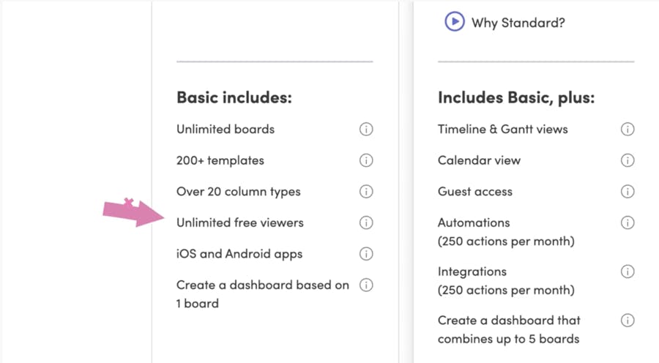The image size is (659, 363).
Task: Click the Includes Basic, plus: heading
Action: [x=516, y=97]
